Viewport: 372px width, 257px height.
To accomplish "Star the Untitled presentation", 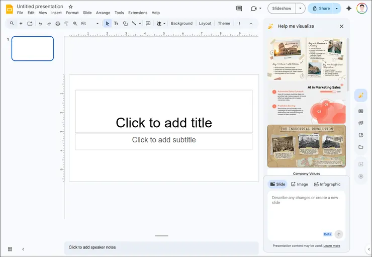I will point(70,7).
